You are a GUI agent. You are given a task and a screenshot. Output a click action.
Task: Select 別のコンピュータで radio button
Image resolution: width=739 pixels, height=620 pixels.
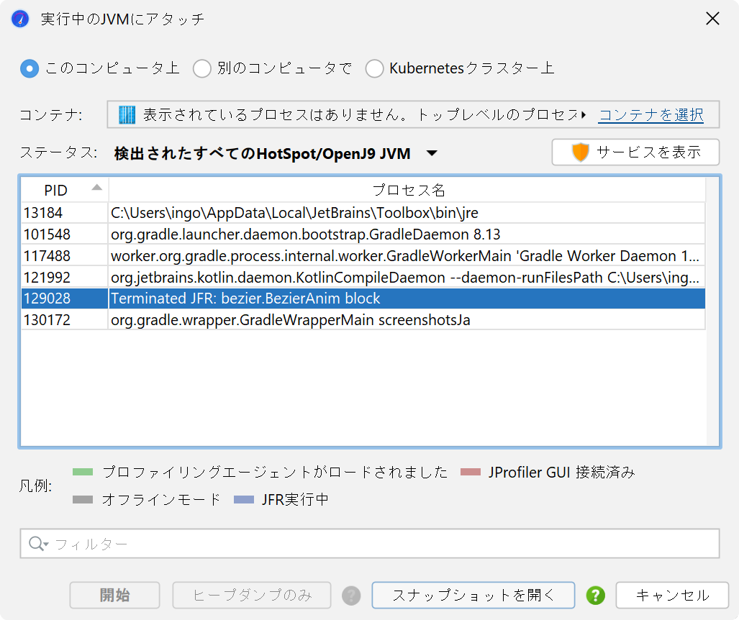pyautogui.click(x=201, y=69)
